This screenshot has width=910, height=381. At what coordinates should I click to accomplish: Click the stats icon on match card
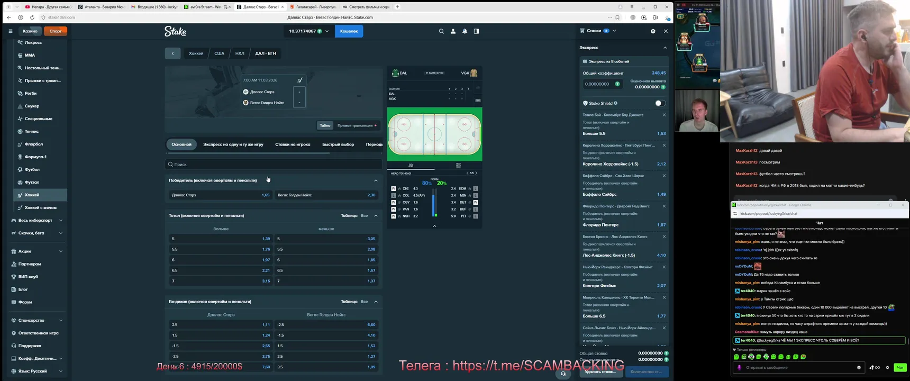tap(299, 80)
